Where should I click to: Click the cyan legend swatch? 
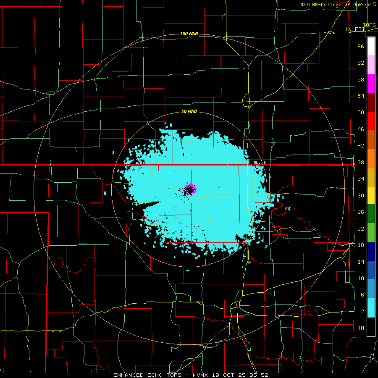click(371, 308)
